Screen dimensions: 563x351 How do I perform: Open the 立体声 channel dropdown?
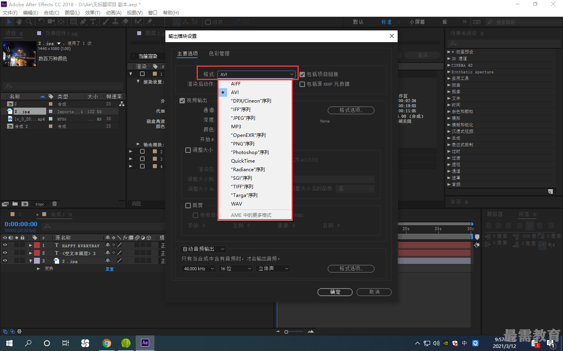273,269
